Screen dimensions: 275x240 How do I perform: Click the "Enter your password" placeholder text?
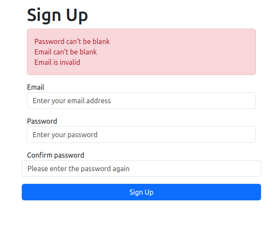pos(65,135)
